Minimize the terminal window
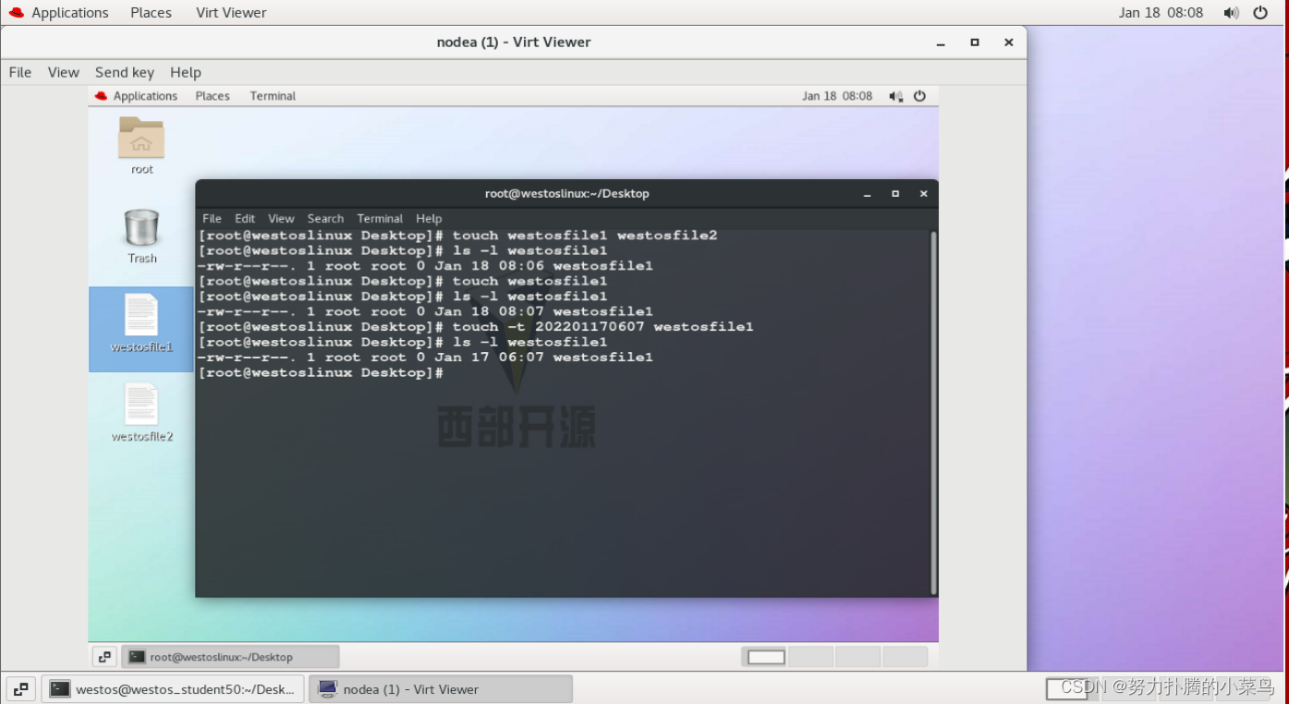This screenshot has height=704, width=1289. (x=867, y=194)
